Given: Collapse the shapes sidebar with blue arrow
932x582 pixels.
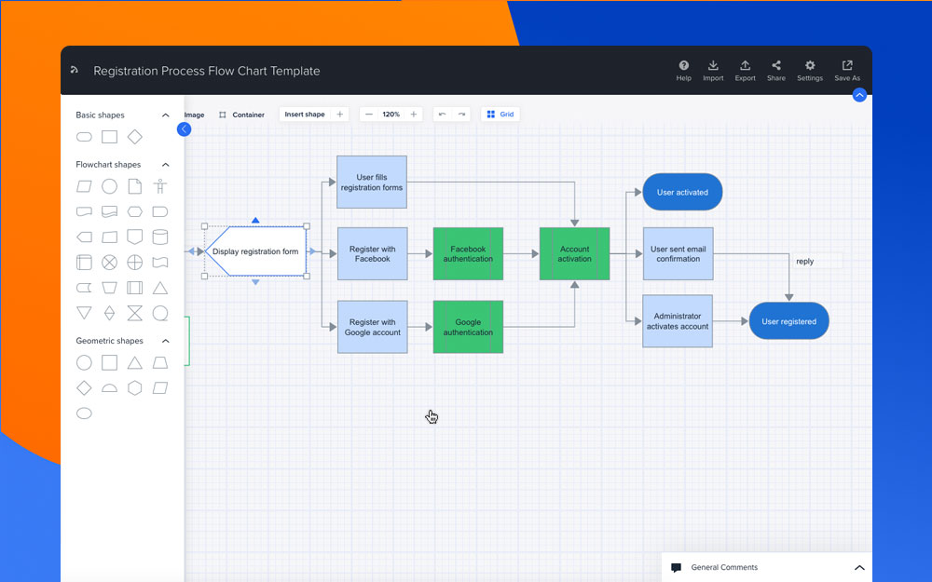Looking at the screenshot, I should coord(184,129).
